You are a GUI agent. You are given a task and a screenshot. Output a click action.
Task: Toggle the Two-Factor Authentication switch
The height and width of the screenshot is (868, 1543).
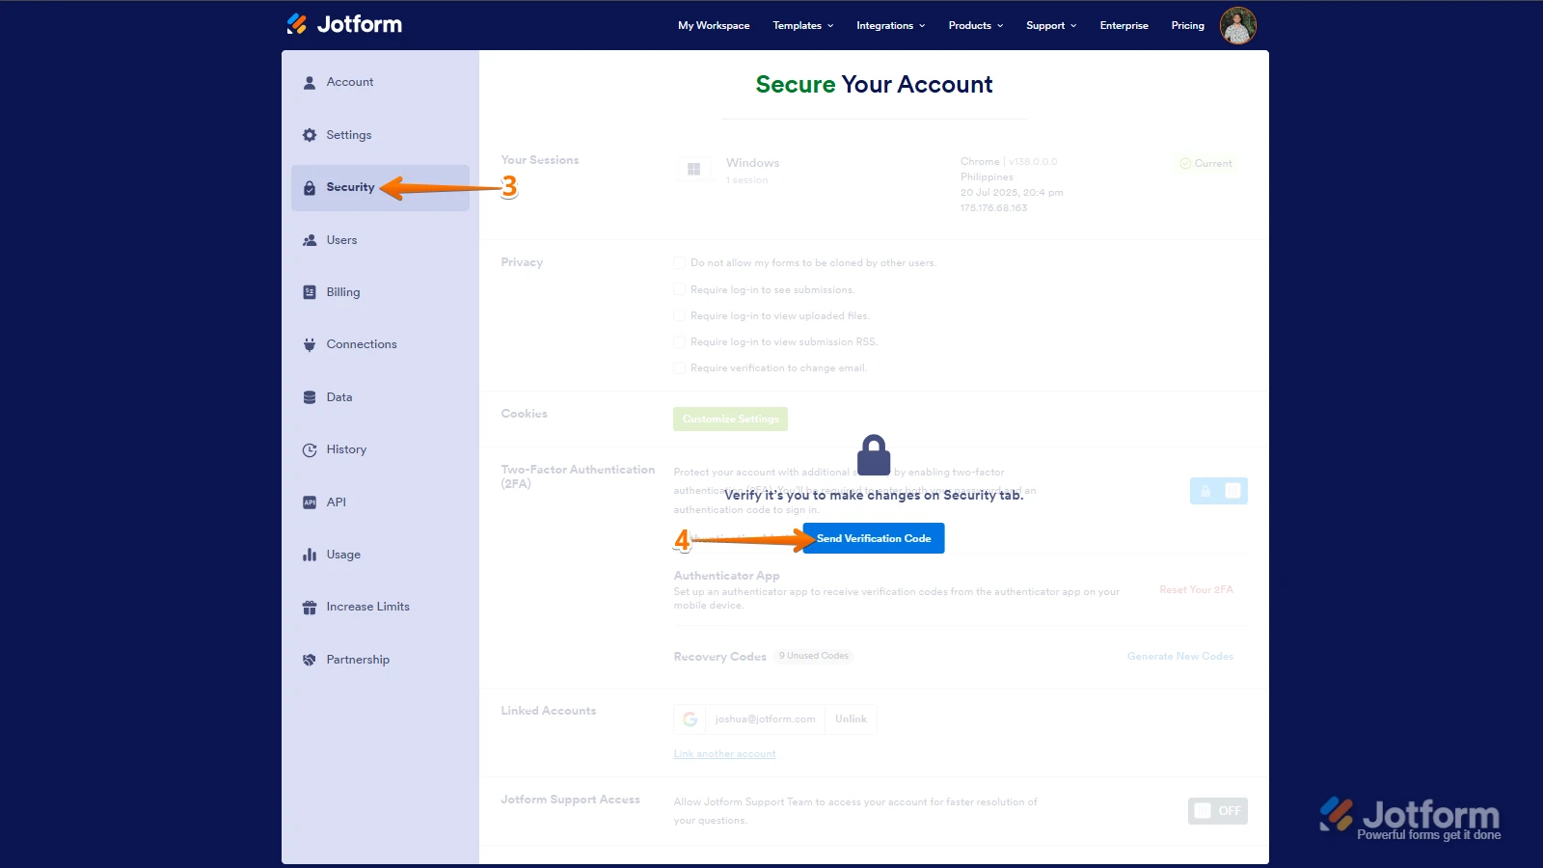[1218, 491]
